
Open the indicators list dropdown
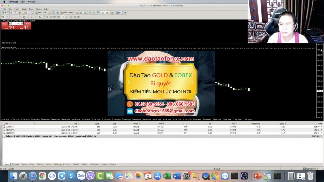(112, 13)
